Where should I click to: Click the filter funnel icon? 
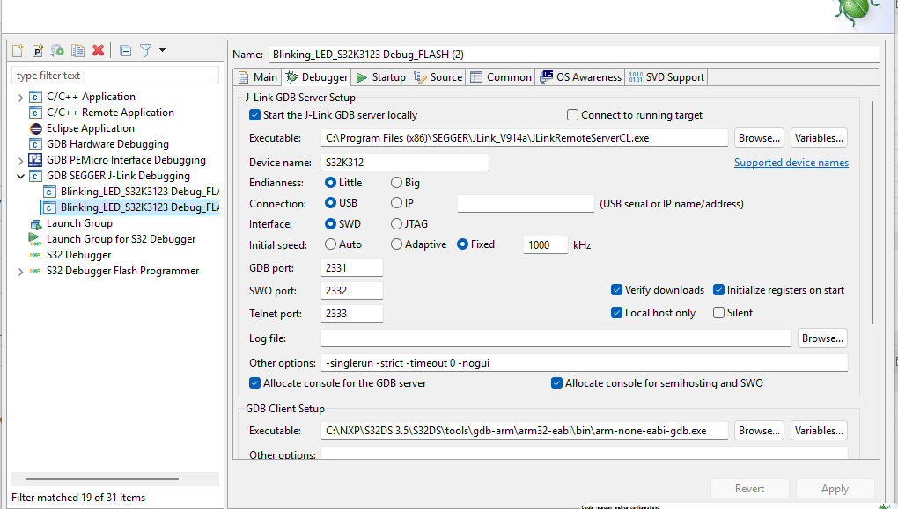[145, 50]
